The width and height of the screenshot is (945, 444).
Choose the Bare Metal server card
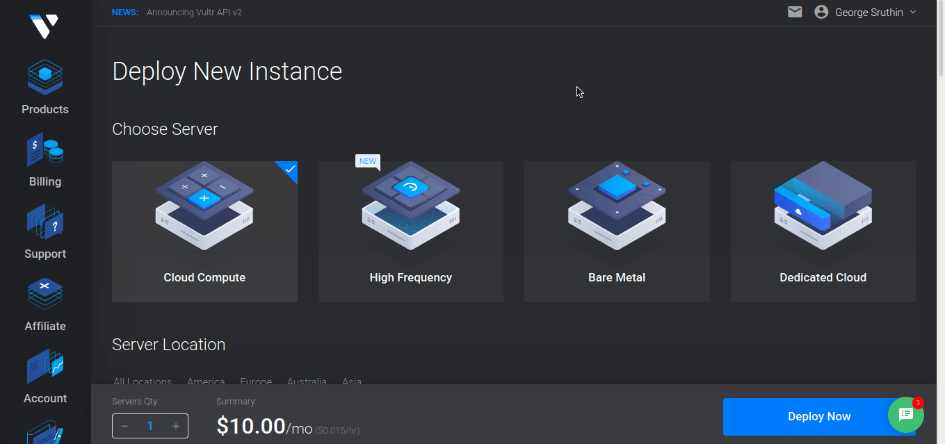click(x=617, y=232)
